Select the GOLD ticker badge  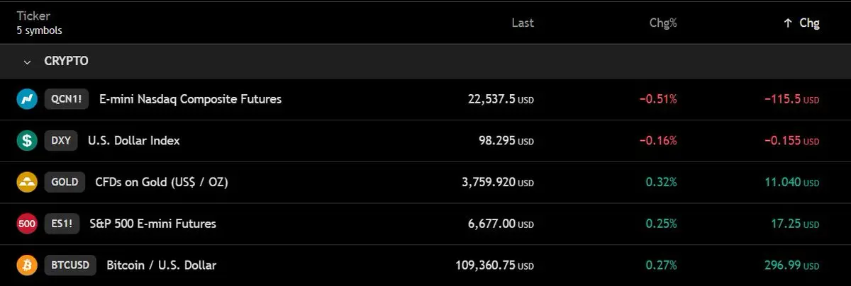pos(65,183)
